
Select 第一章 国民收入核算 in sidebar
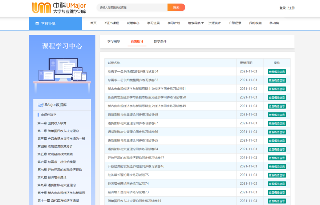[52, 123]
